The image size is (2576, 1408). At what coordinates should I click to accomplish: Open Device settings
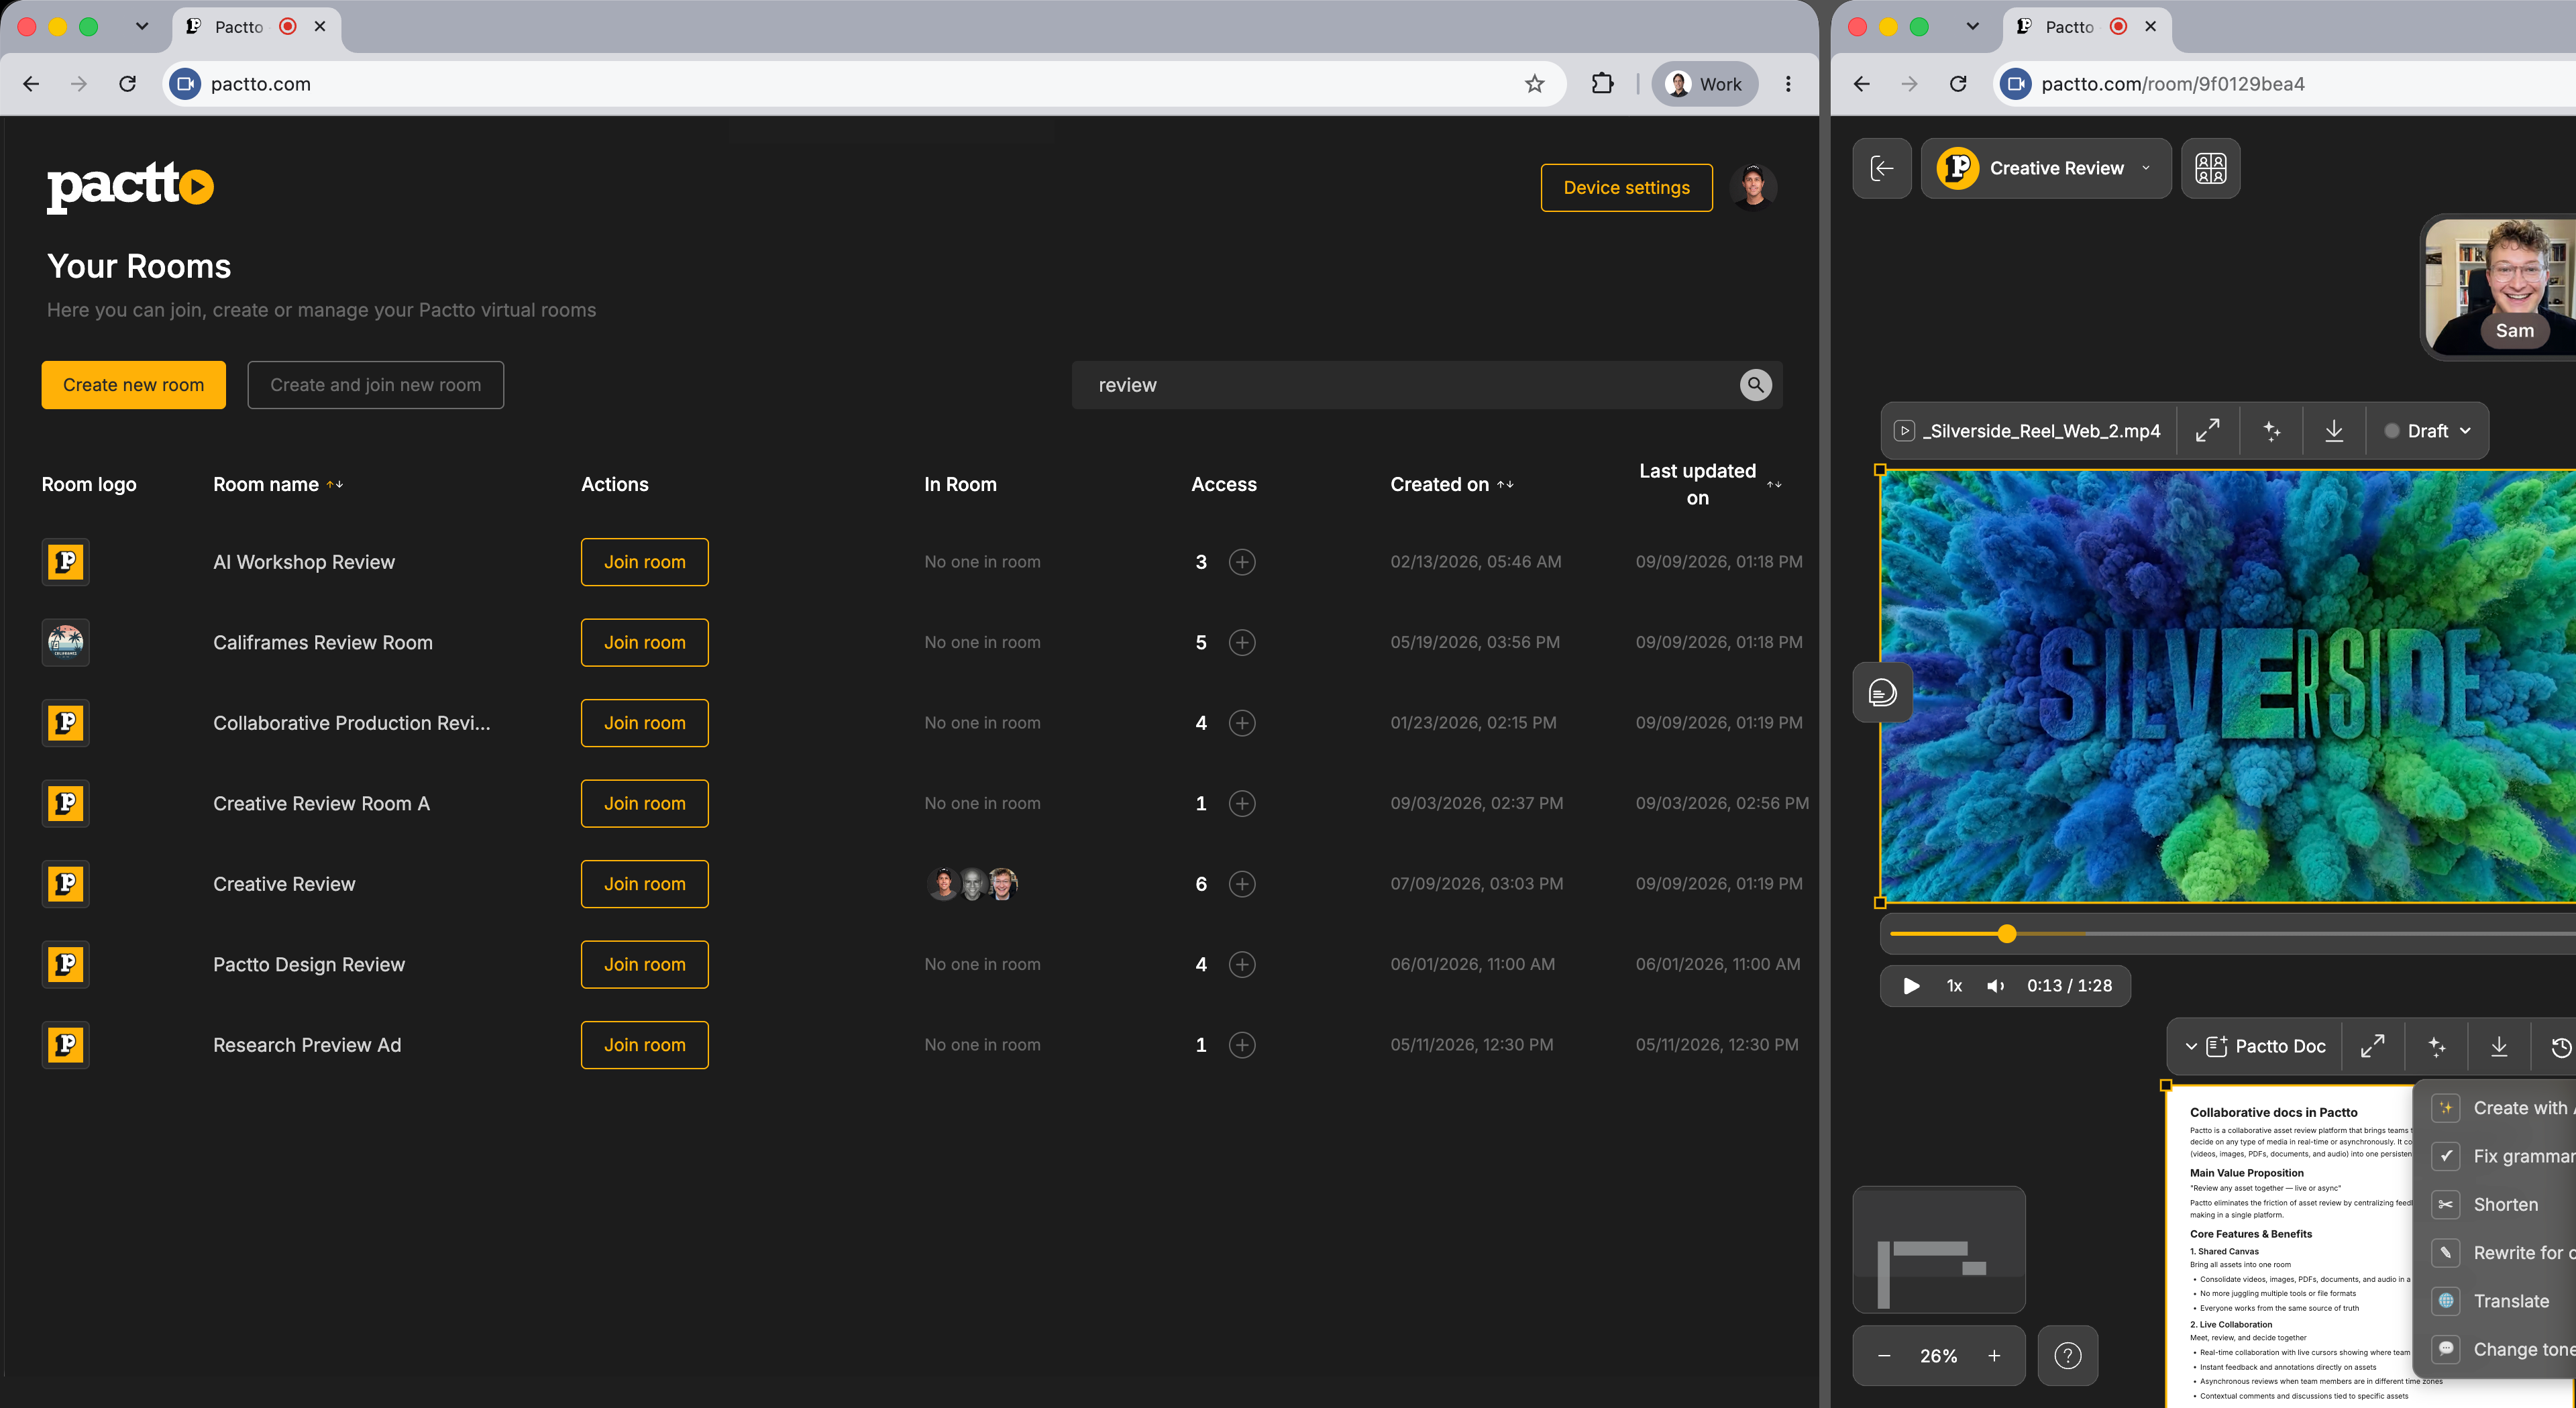(1626, 187)
